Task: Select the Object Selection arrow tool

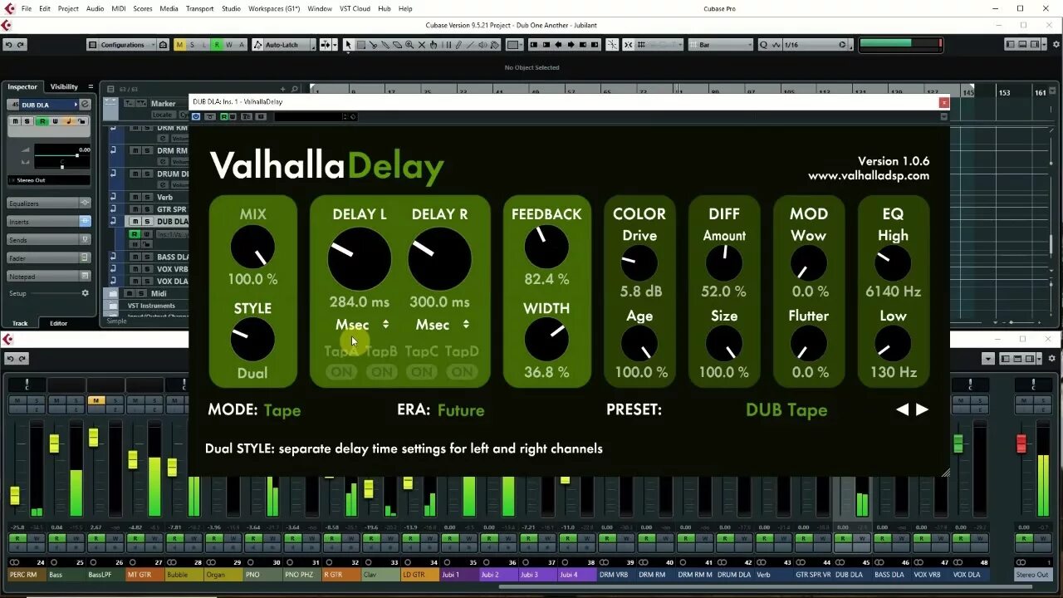Action: (349, 45)
